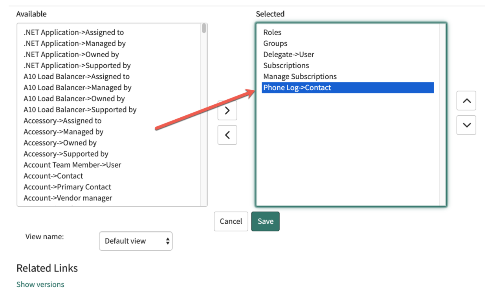Remove item with left chevron button
This screenshot has height=295, width=495.
[x=227, y=135]
